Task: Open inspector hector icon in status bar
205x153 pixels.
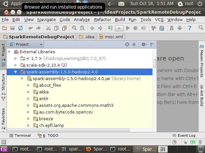Action: 200,142
